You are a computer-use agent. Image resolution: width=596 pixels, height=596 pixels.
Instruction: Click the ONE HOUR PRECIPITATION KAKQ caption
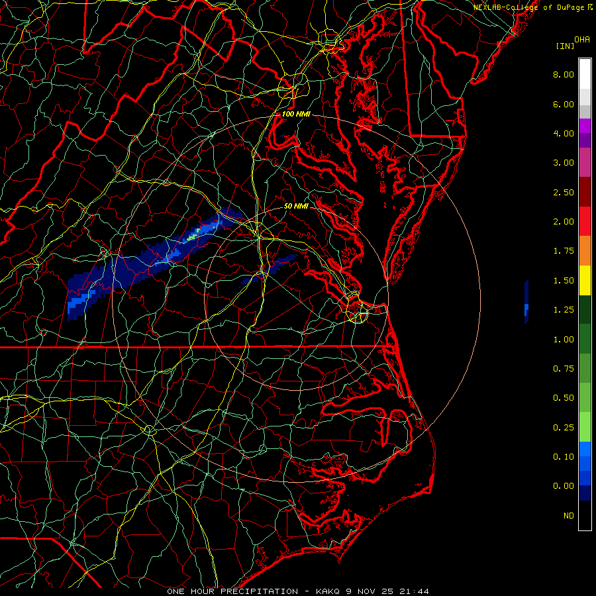tap(297, 591)
